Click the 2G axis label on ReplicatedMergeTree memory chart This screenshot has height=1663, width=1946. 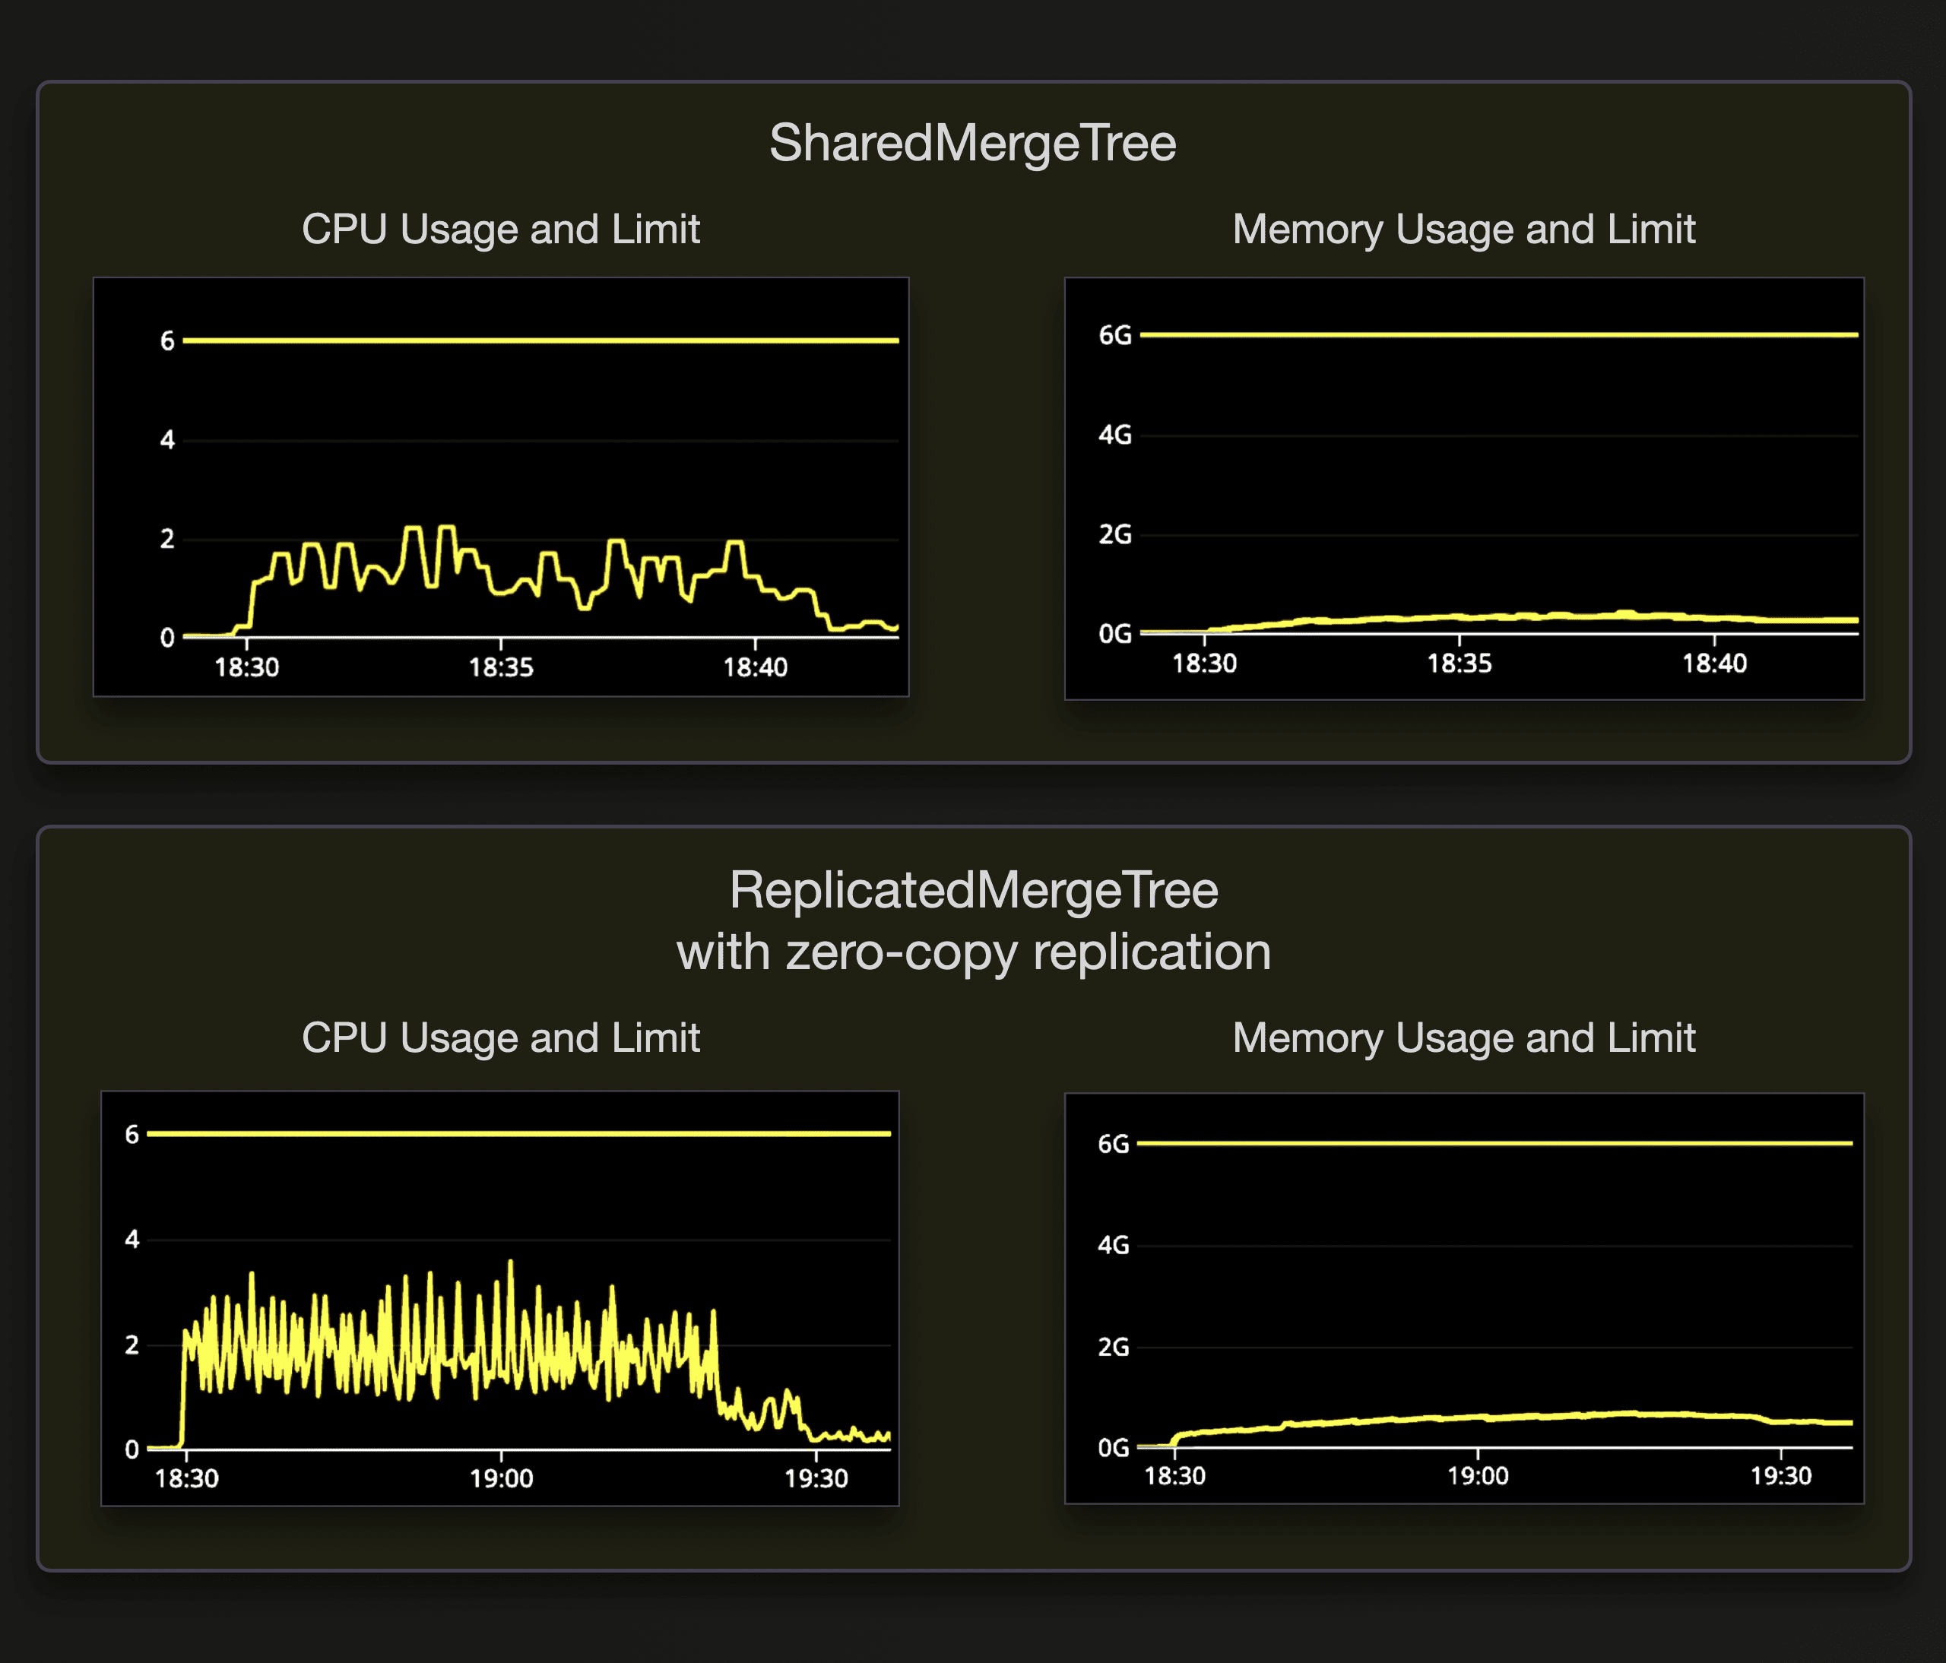click(1113, 1348)
